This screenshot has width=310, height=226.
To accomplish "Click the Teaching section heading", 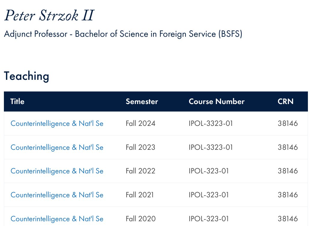I will [26, 76].
